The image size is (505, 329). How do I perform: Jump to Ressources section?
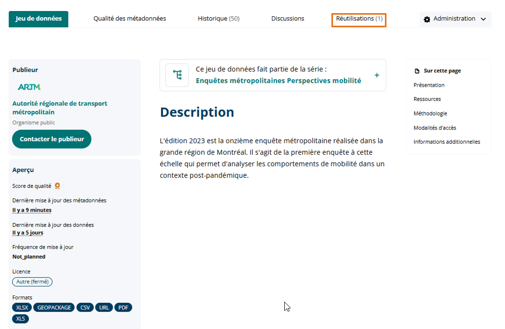[x=427, y=99]
